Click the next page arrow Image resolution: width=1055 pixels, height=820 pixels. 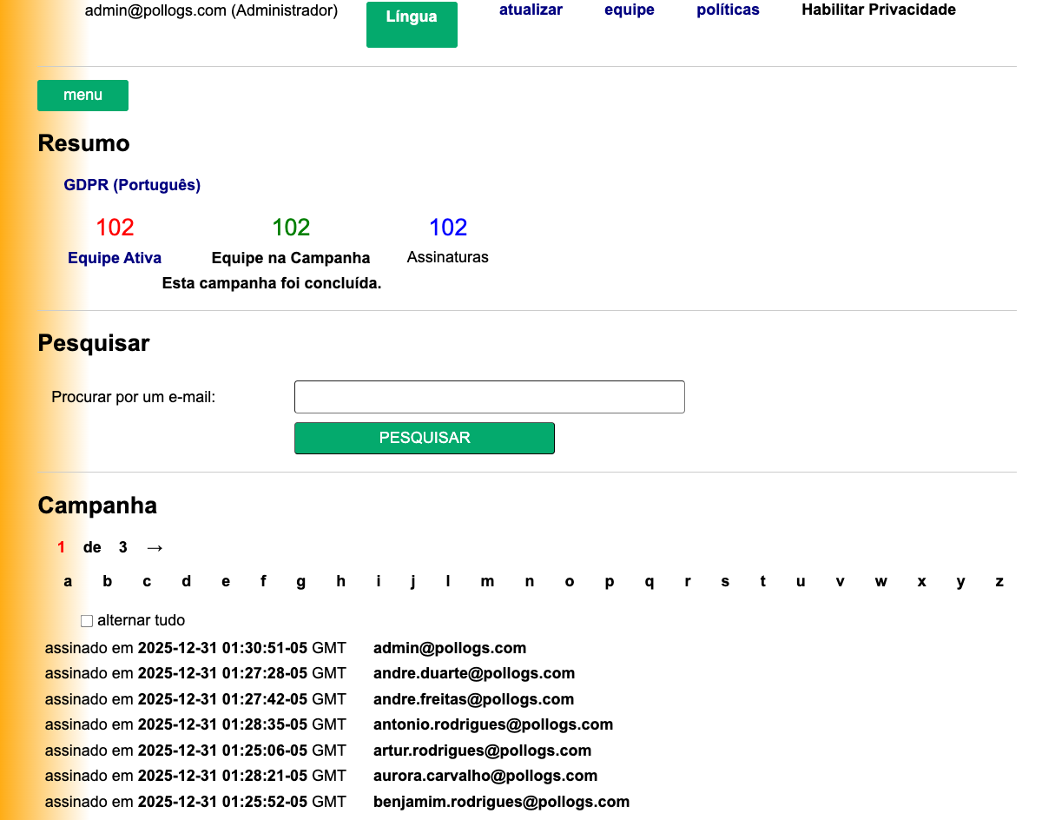point(155,547)
